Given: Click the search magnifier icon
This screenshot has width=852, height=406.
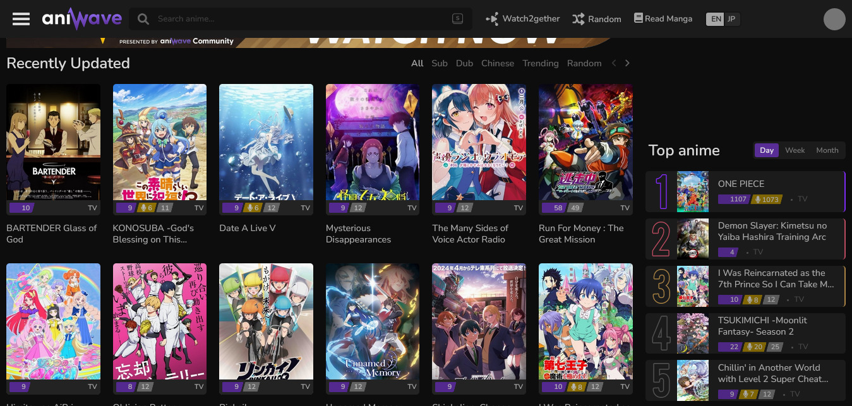Looking at the screenshot, I should click(143, 19).
